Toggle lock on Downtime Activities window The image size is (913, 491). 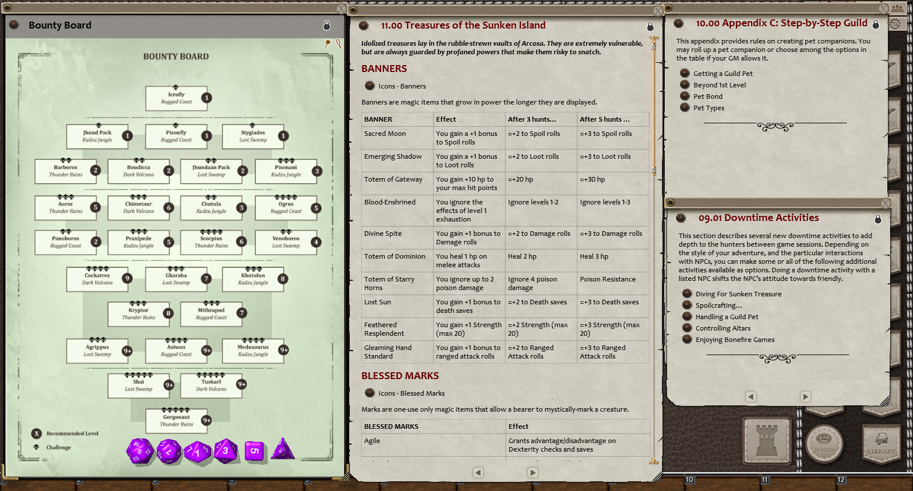click(x=878, y=219)
